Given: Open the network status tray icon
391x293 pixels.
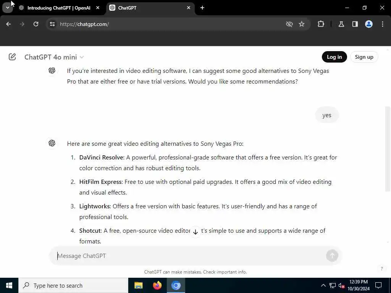Looking at the screenshot, I should pyautogui.click(x=333, y=285).
